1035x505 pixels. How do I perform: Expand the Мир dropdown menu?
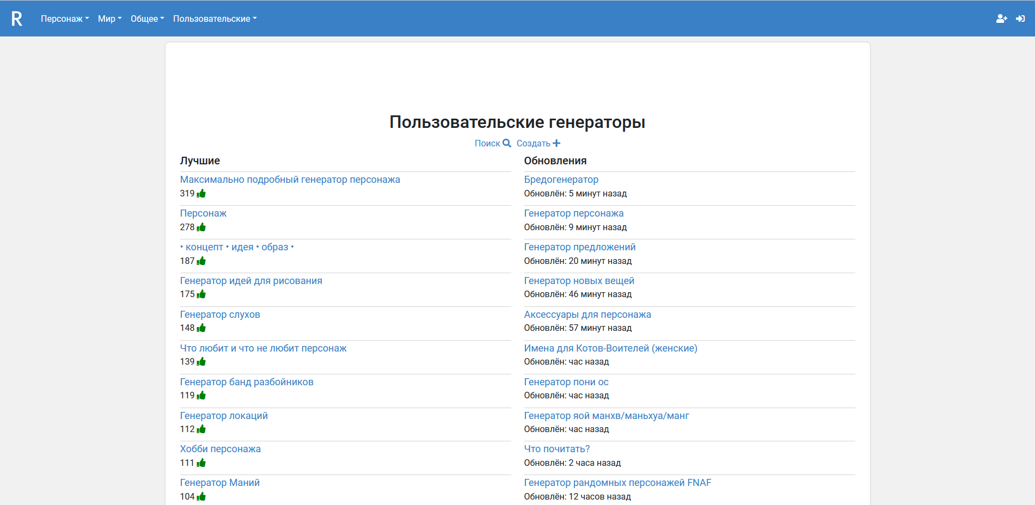110,19
